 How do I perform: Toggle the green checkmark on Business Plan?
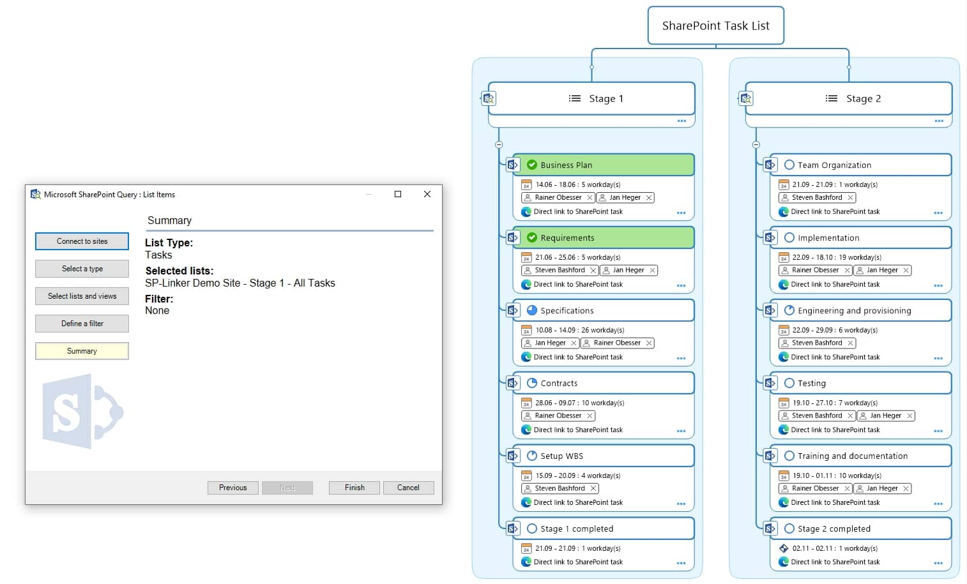pos(532,165)
